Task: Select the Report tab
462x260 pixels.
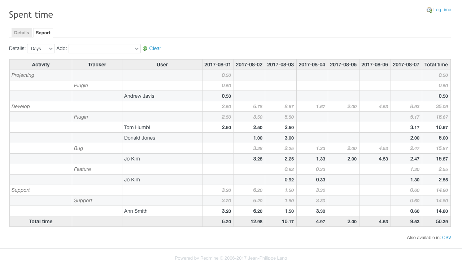Action: pyautogui.click(x=43, y=32)
